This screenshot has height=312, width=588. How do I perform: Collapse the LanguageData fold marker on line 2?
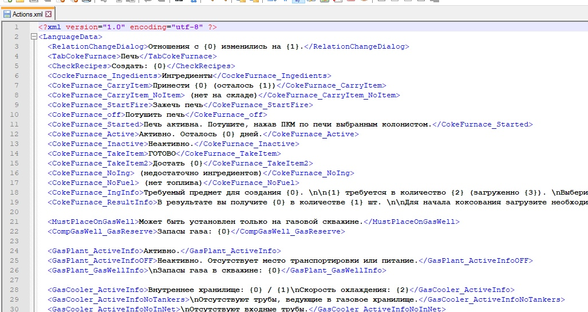[x=34, y=37]
